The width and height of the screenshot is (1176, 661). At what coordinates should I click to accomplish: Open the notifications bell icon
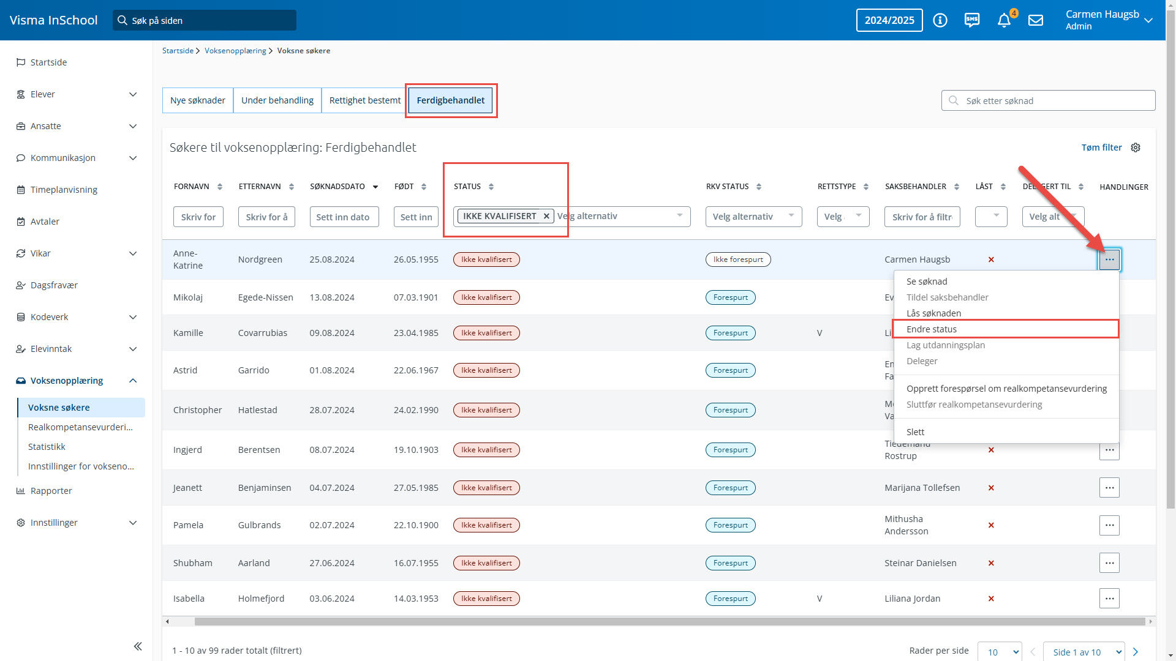[1004, 21]
